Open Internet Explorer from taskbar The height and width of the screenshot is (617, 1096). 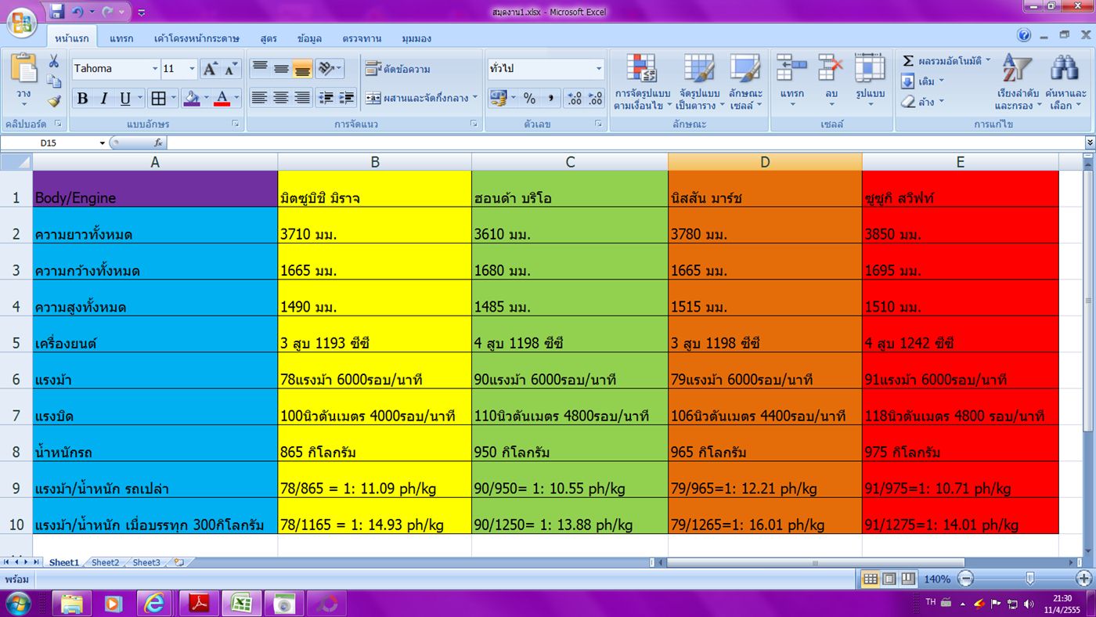(x=155, y=603)
